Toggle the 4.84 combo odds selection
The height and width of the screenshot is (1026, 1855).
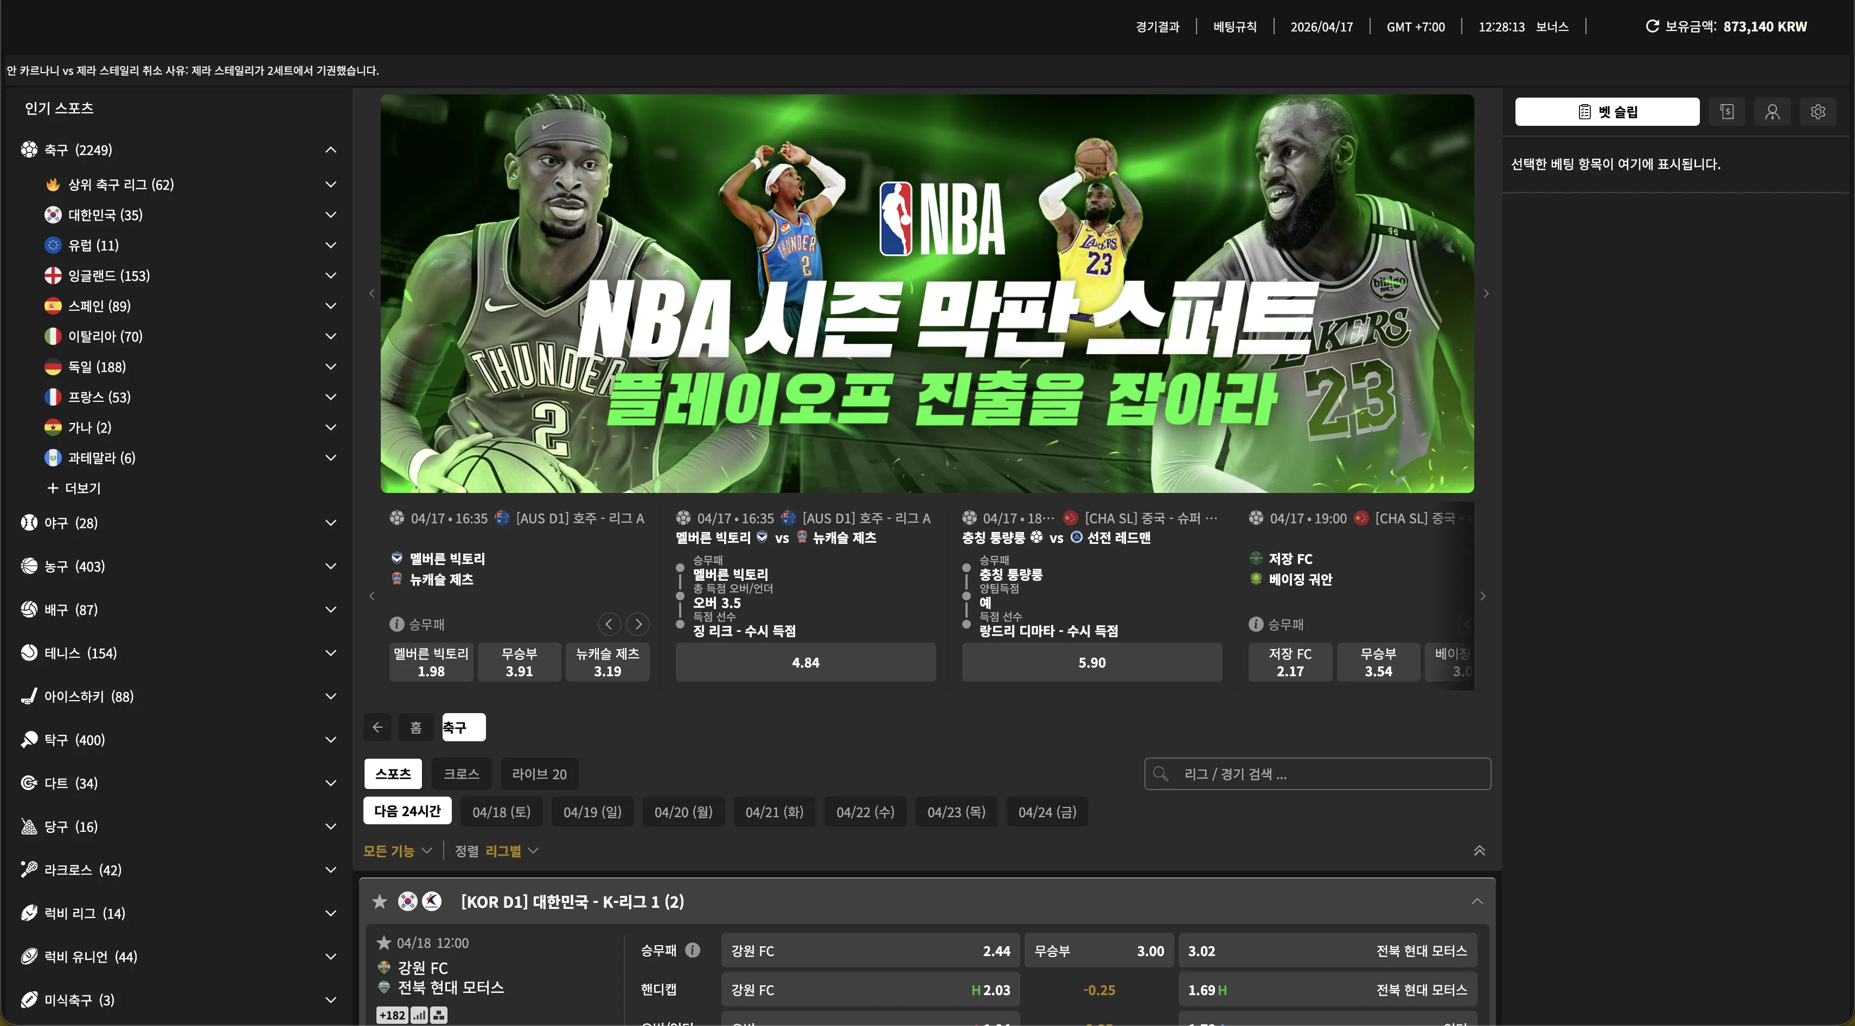click(806, 663)
